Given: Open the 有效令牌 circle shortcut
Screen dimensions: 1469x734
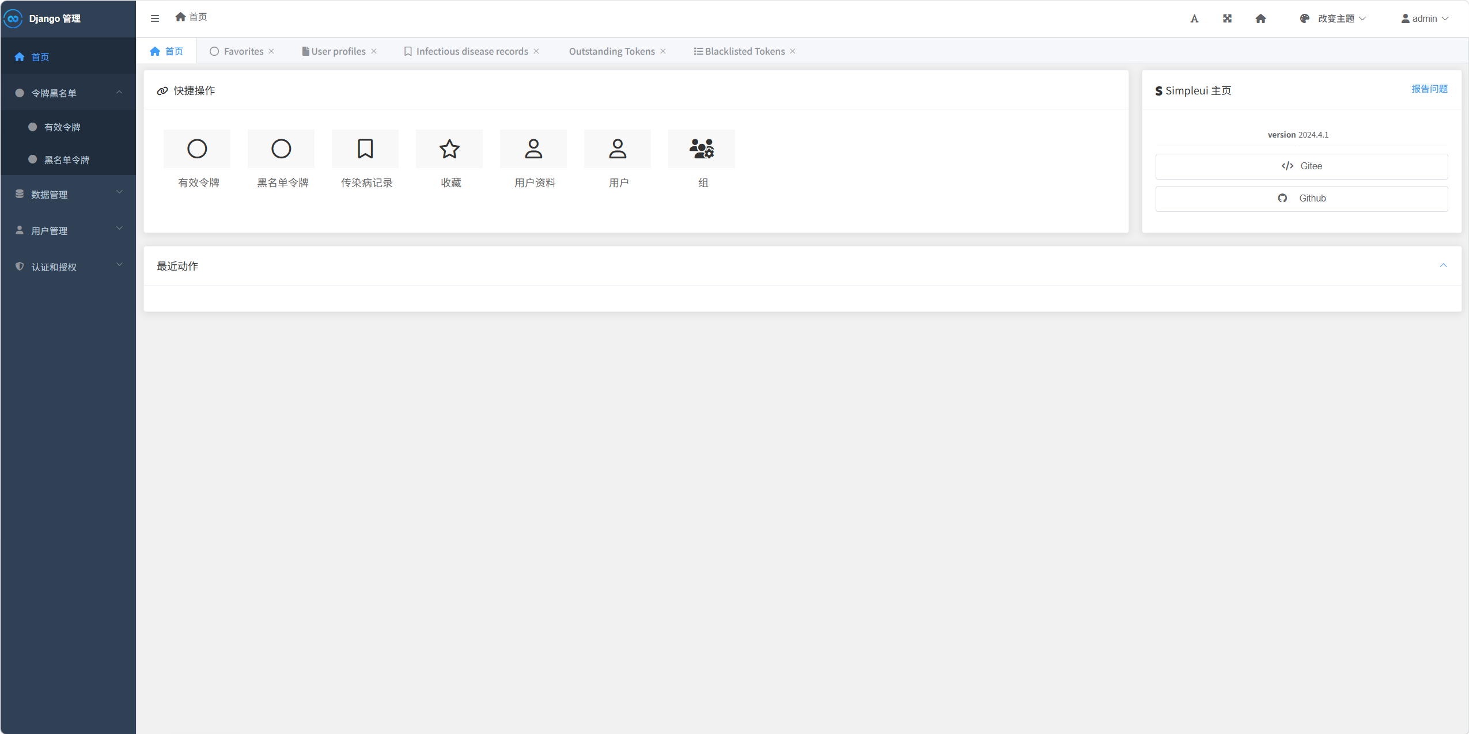Looking at the screenshot, I should click(197, 149).
